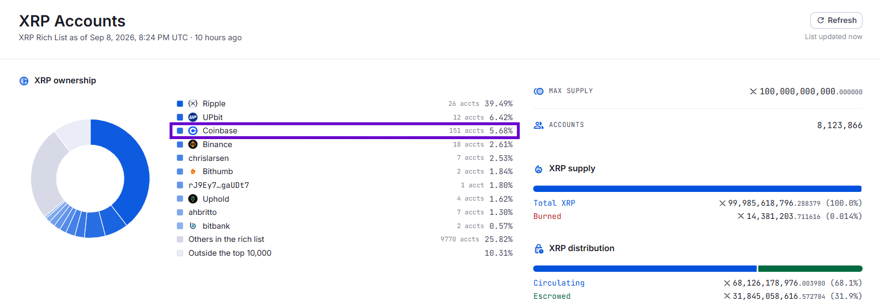Click the XRP ownership pie icon
The width and height of the screenshot is (881, 308).
tap(24, 81)
